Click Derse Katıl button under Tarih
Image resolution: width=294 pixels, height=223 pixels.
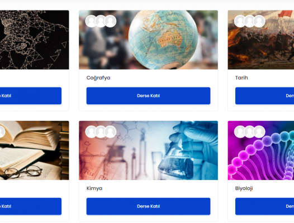[x=264, y=95]
